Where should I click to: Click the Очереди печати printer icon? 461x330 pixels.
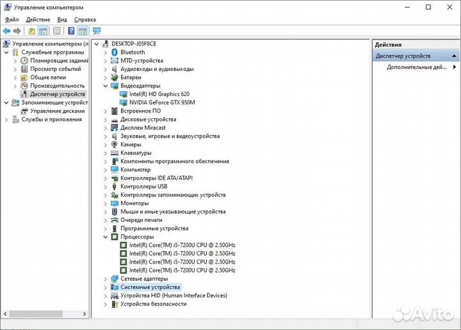click(115, 220)
